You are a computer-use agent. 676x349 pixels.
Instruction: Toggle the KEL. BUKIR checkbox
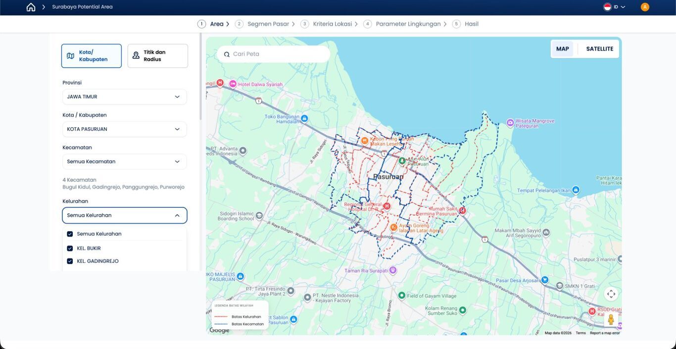coord(70,249)
